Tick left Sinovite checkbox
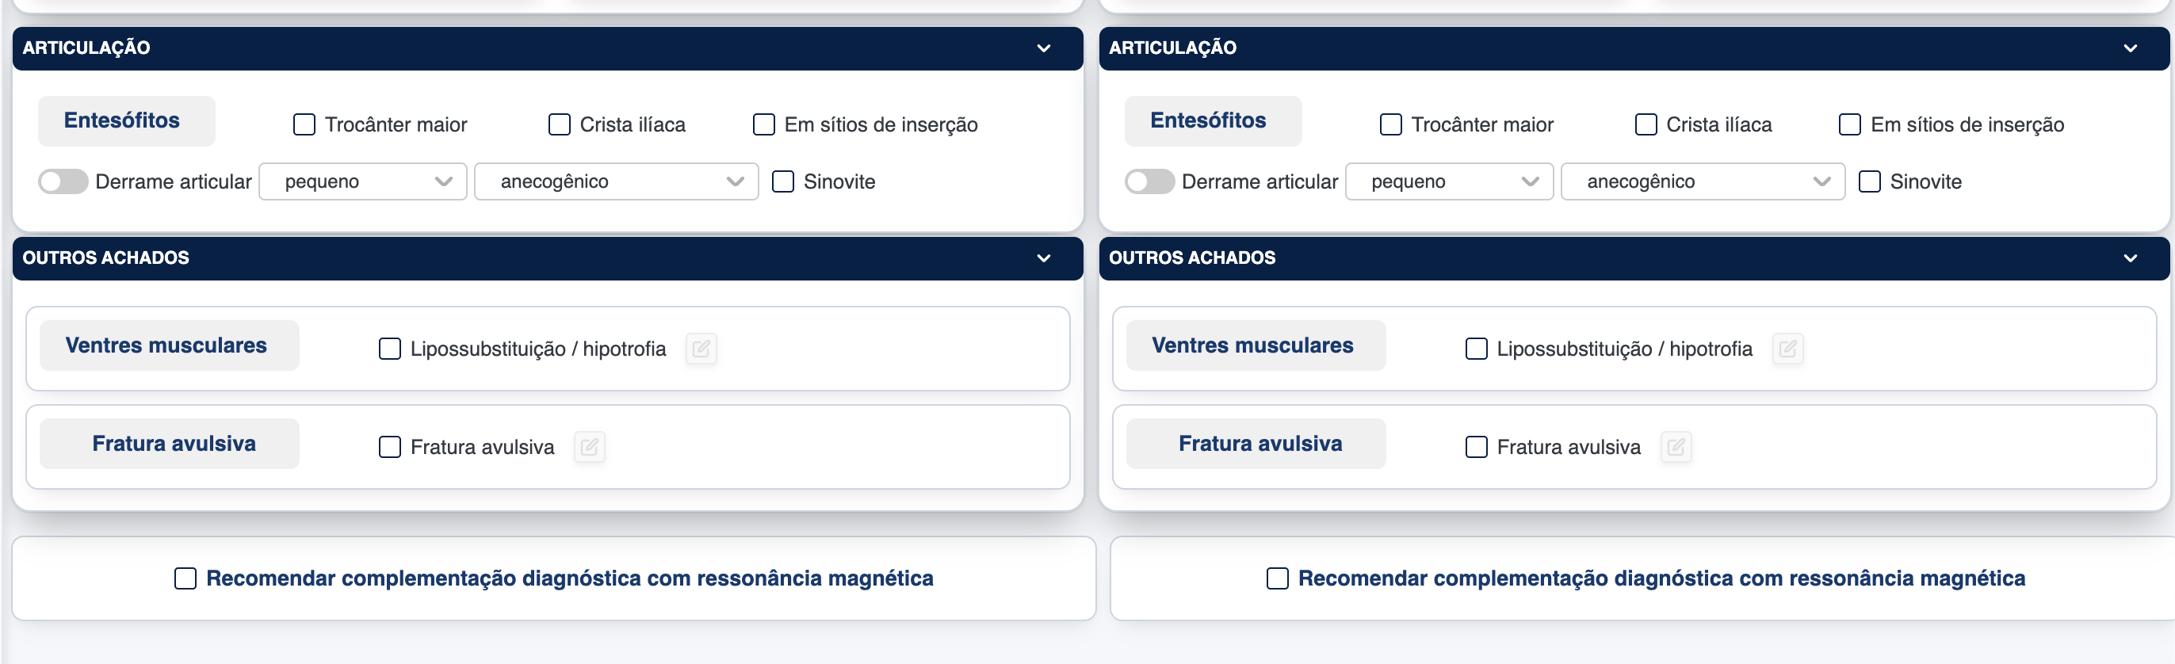The height and width of the screenshot is (664, 2175). tap(782, 181)
